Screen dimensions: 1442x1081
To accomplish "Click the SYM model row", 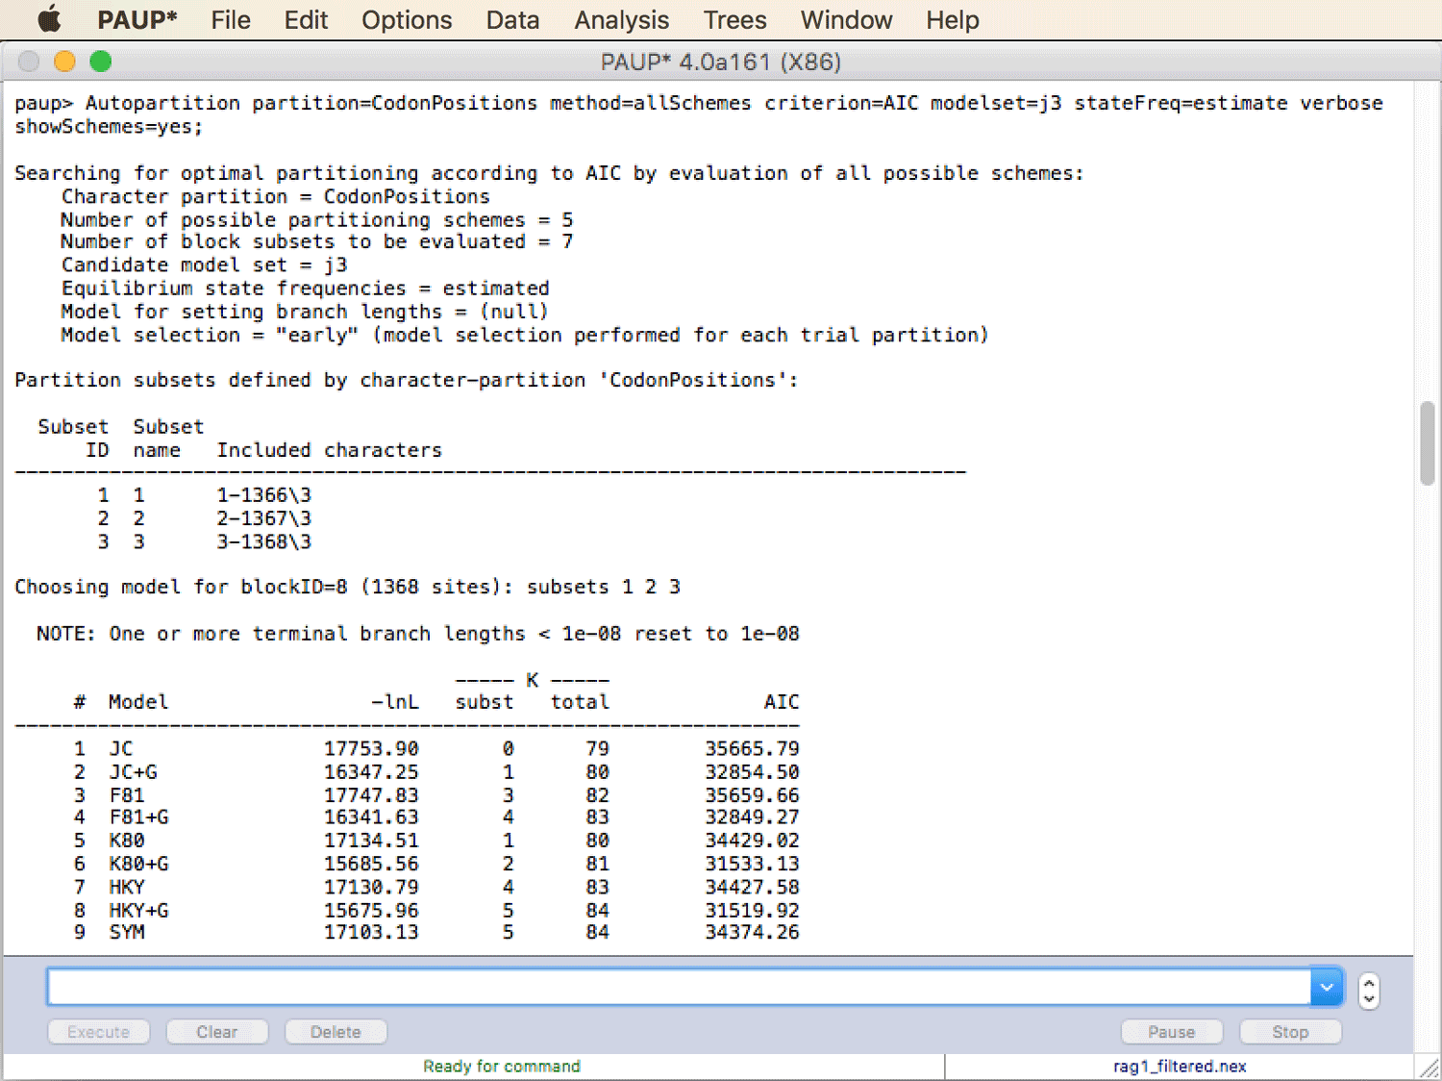I will click(x=435, y=933).
